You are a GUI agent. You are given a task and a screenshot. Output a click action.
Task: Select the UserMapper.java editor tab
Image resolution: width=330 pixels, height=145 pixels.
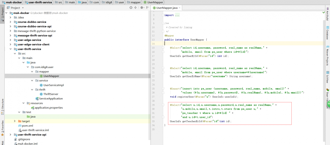(167, 8)
